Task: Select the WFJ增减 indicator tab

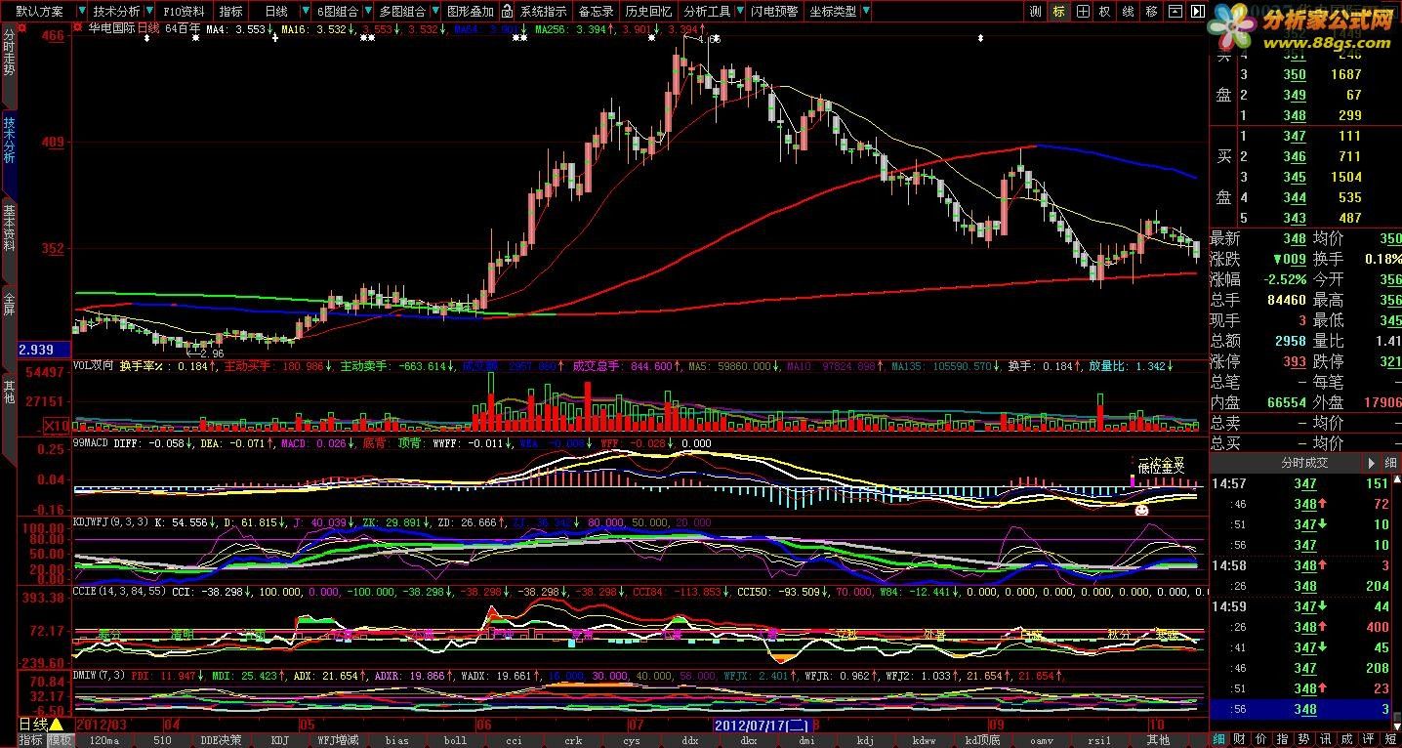Action: coord(338,740)
